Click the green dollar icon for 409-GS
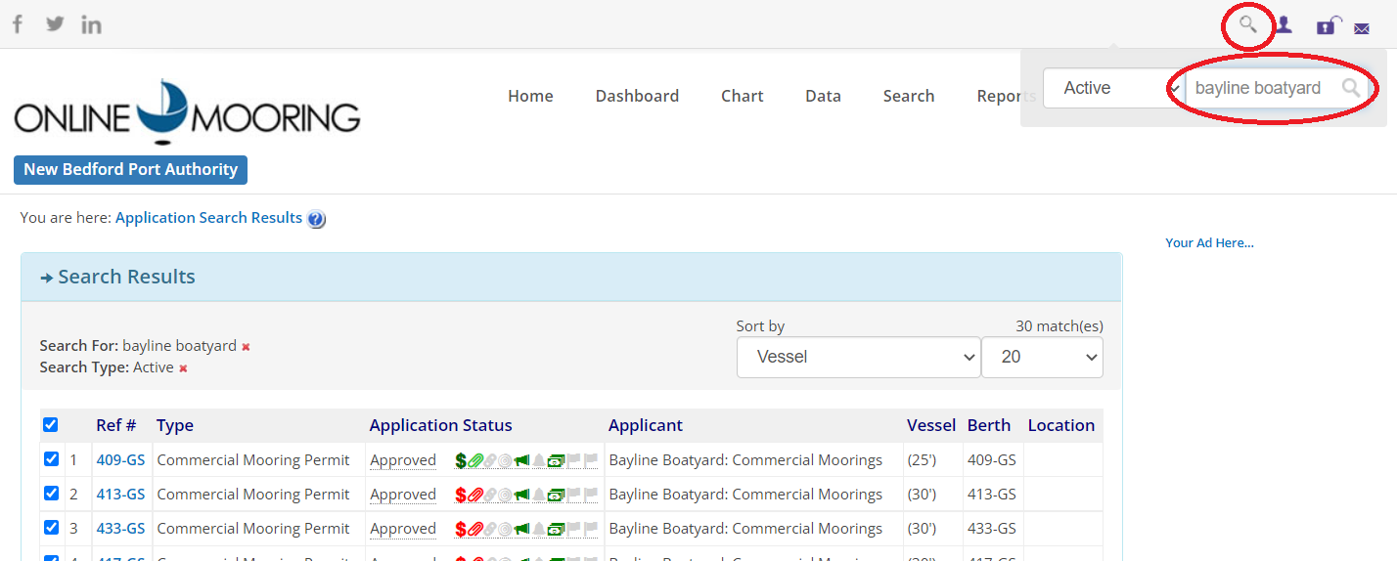1397x561 pixels. click(460, 460)
